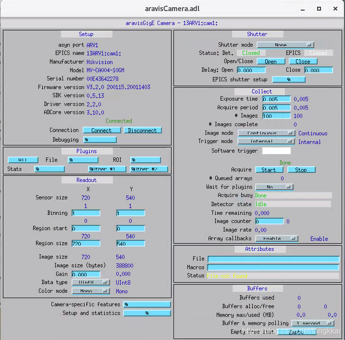
Task: Close the aravisCamera.adl window
Action: (335, 9)
